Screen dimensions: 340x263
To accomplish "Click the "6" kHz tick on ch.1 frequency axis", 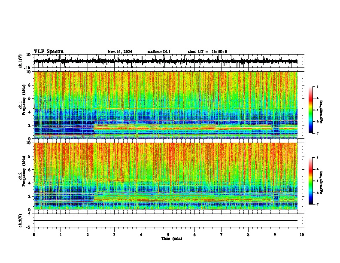I will (x=30, y=98).
